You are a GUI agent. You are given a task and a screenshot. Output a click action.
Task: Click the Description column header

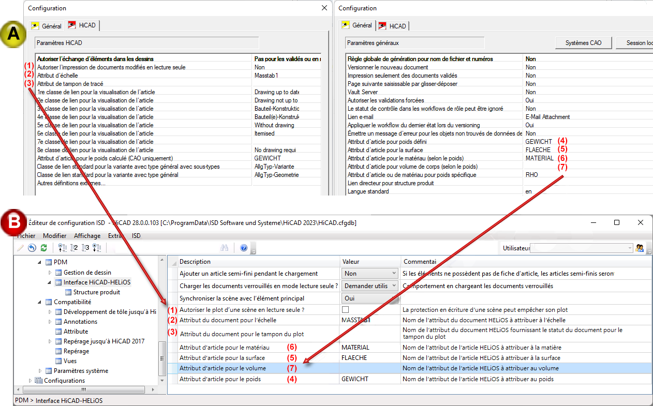[259, 261]
